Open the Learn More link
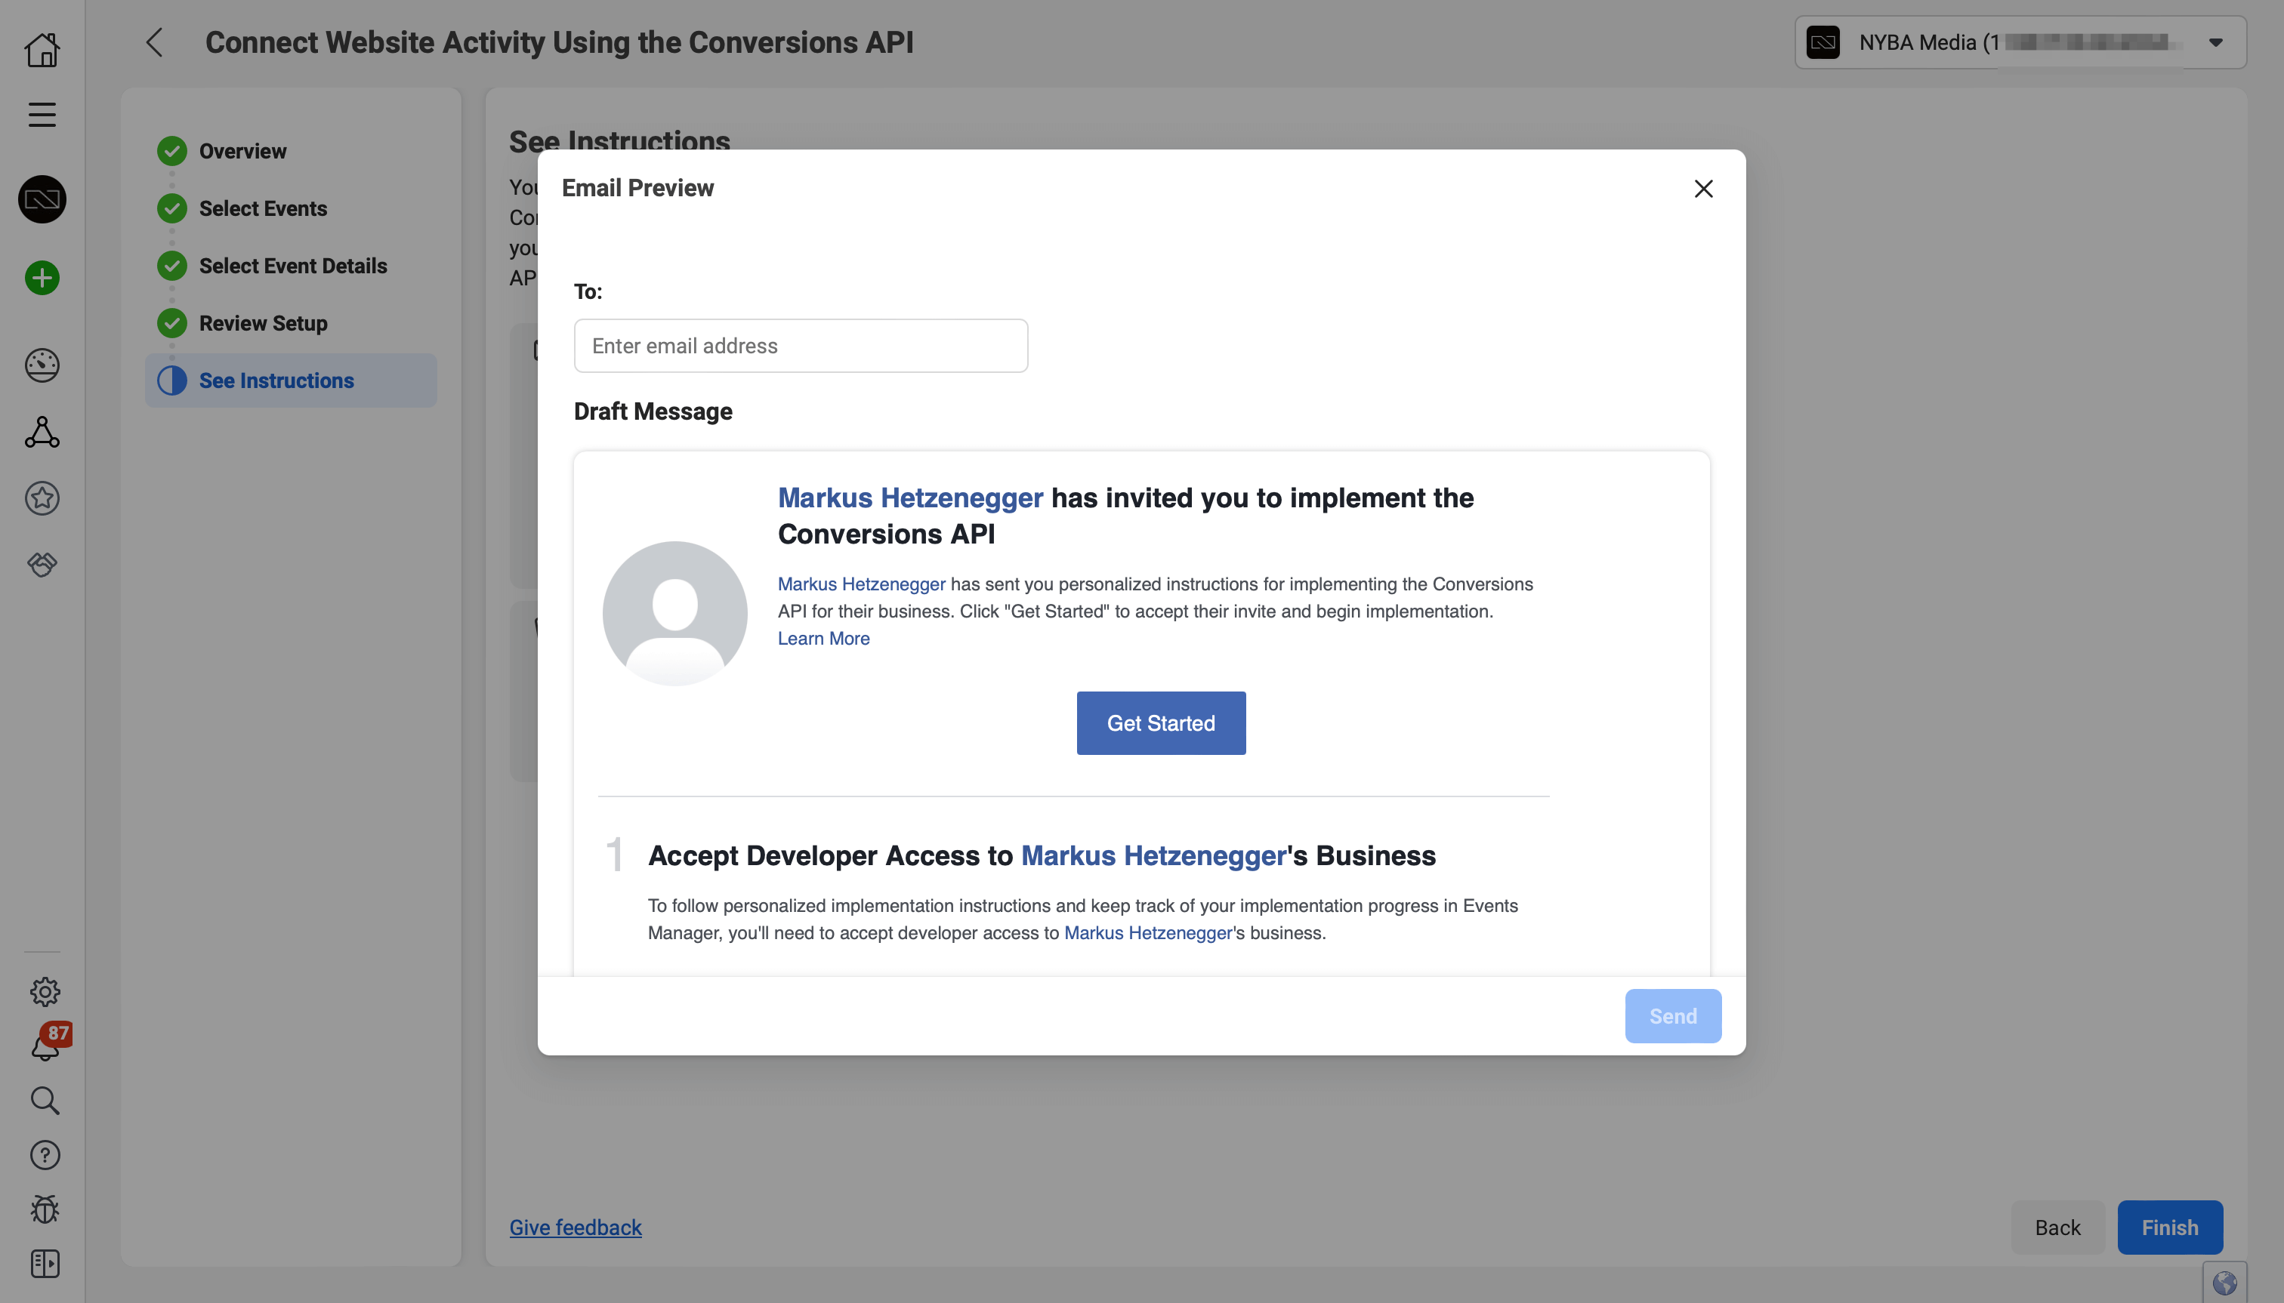 coord(823,638)
